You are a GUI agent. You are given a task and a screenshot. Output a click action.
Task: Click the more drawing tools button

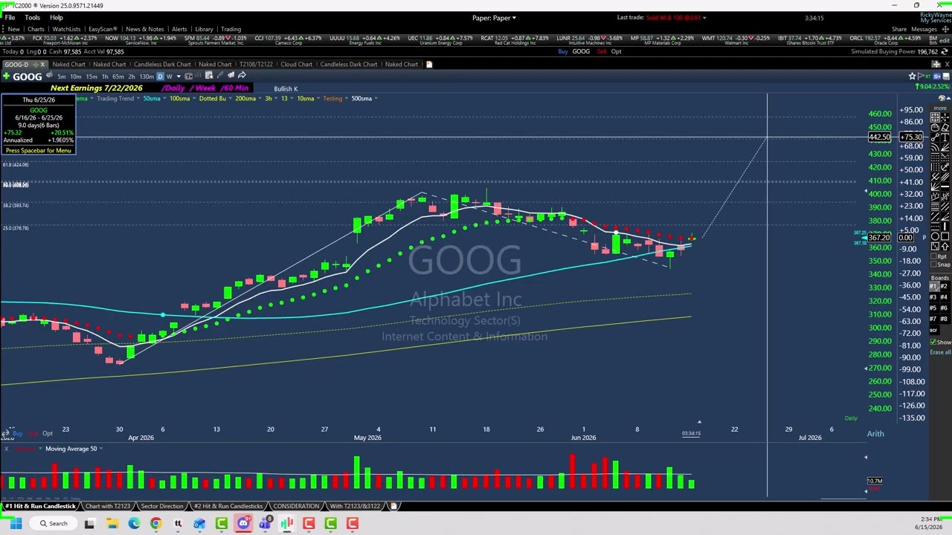coord(940,108)
